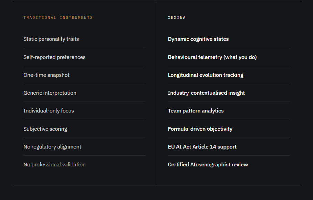Screen dimensions: 313x200
Task: Click 'Longitudinal evolution tracking' text
Action: pyautogui.click(x=206, y=75)
